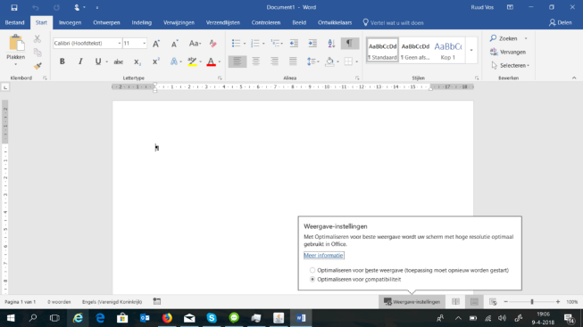Open the font name dropdown arrow

pyautogui.click(x=120, y=44)
